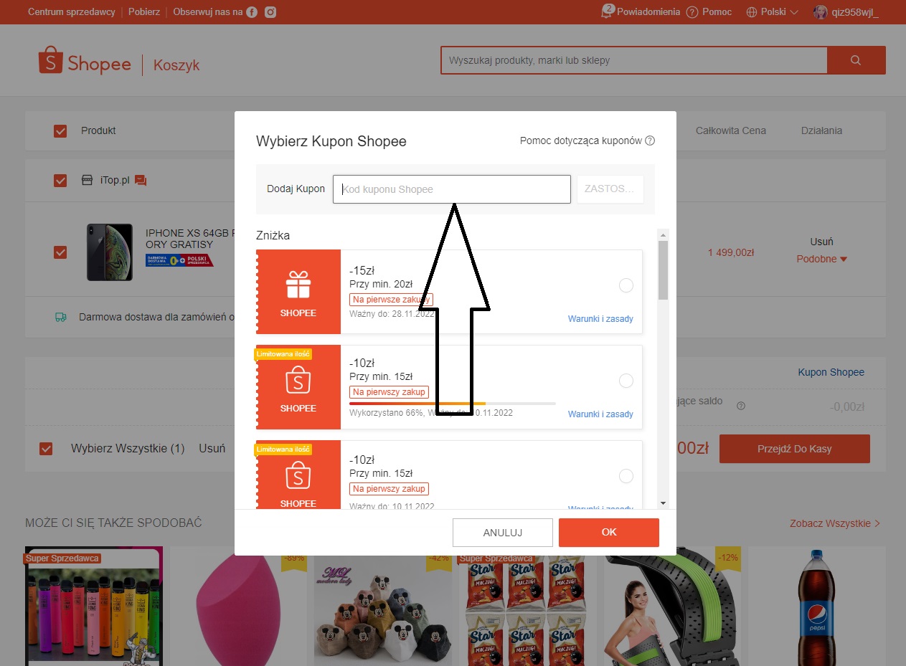The image size is (906, 666).
Task: Focus the product search field
Action: tap(634, 60)
